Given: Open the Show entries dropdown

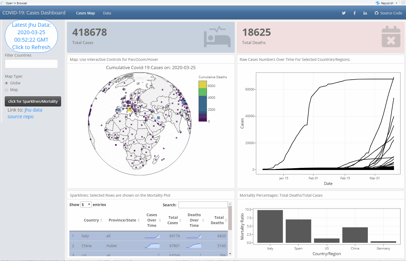Looking at the screenshot, I should [86, 205].
